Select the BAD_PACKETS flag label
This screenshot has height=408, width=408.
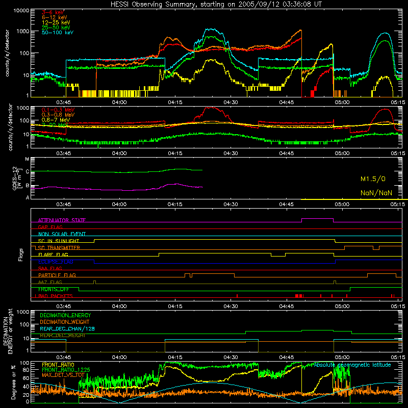pyautogui.click(x=55, y=296)
